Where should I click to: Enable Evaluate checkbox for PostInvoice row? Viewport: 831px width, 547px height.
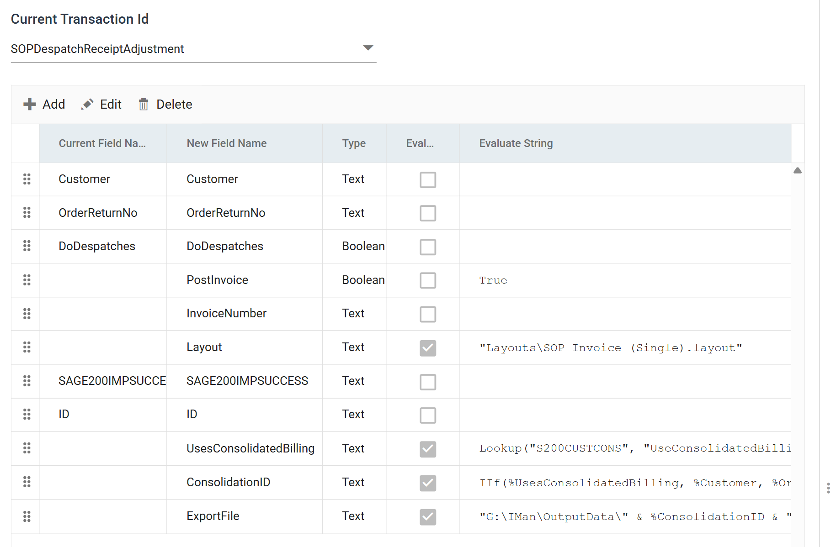click(x=428, y=280)
